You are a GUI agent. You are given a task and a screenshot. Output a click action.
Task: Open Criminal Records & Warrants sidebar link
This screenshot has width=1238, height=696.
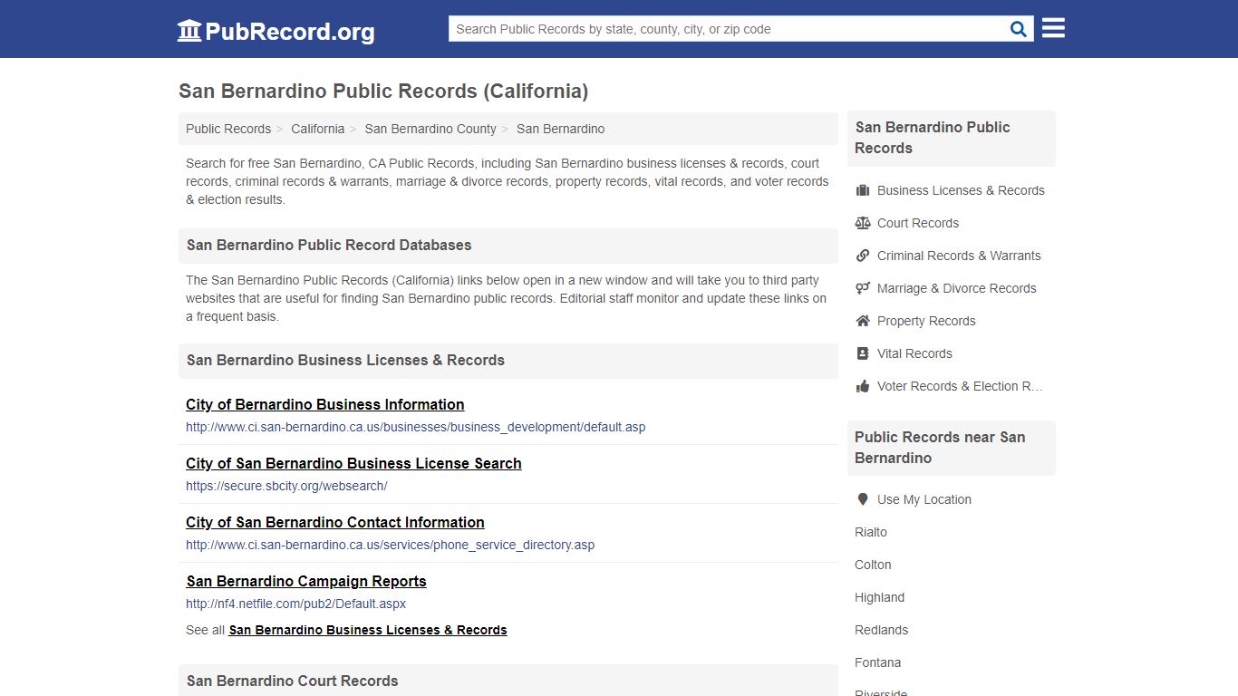[x=959, y=256]
